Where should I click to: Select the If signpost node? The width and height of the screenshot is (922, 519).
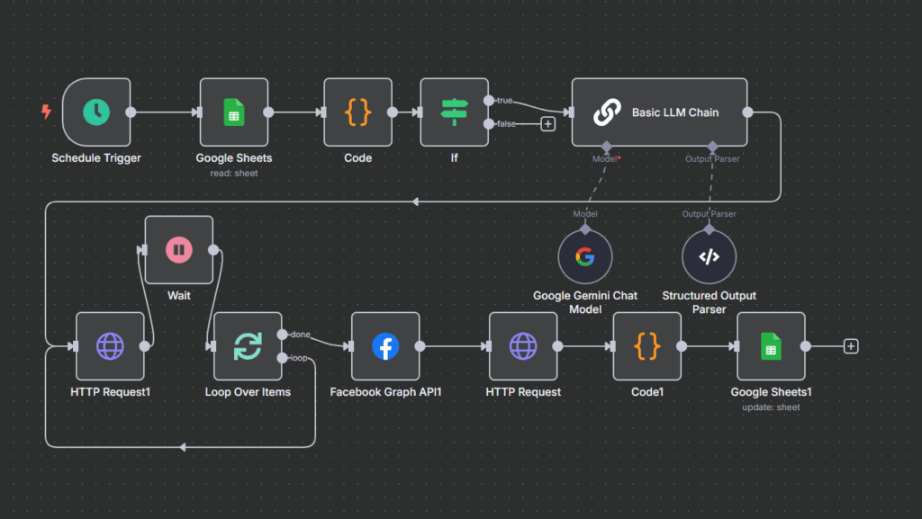tap(455, 112)
